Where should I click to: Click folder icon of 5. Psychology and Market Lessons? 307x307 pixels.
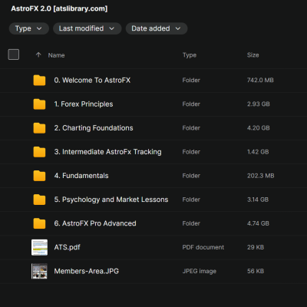pos(39,200)
